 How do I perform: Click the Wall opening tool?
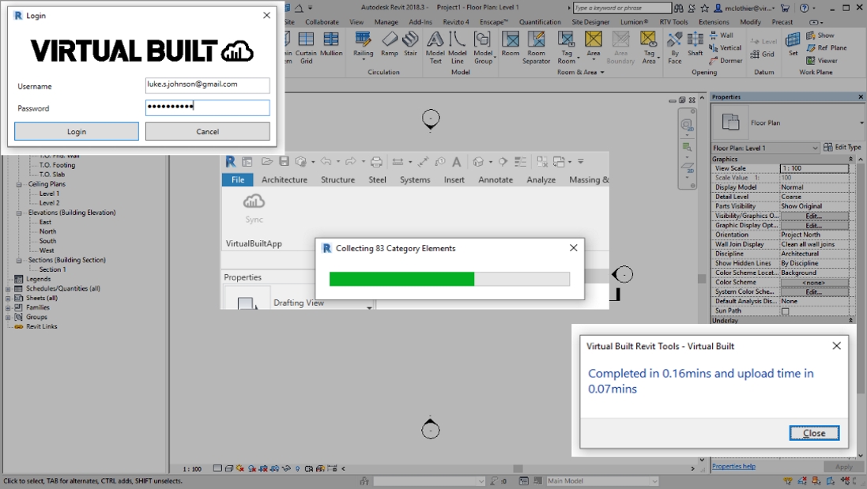(722, 36)
